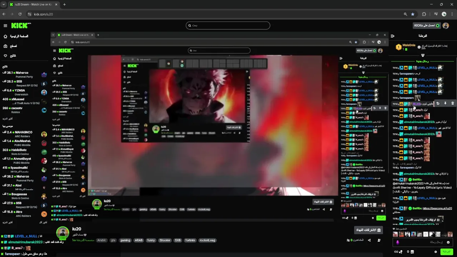Pin M_mk's chat message
This screenshot has height=257, width=457.
(445, 104)
